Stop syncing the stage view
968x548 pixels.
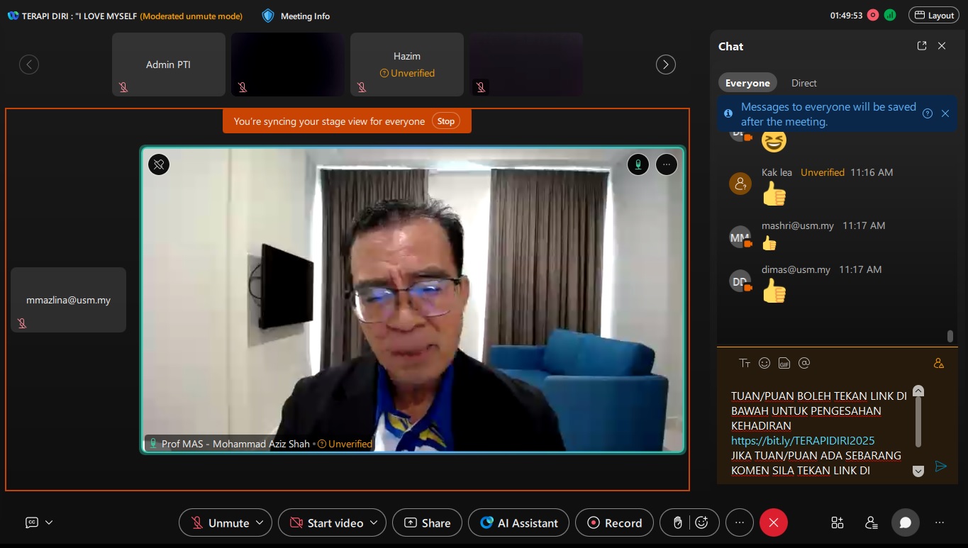click(445, 121)
